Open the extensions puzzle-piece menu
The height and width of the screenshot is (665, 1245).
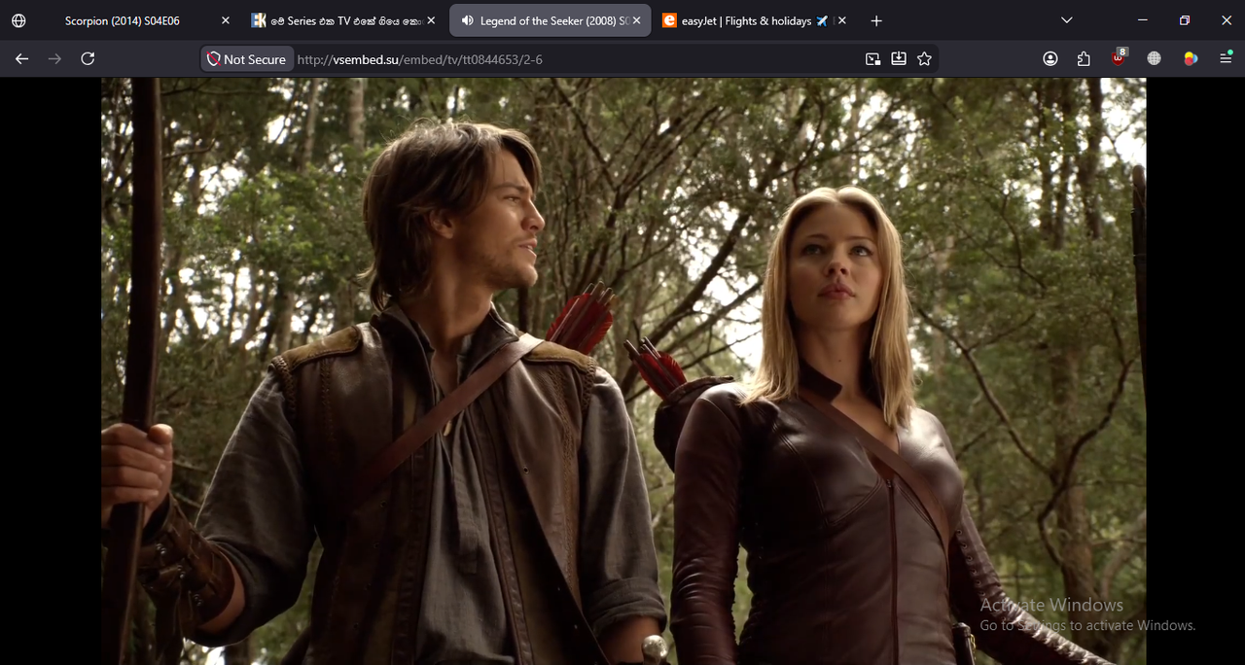(x=1084, y=59)
